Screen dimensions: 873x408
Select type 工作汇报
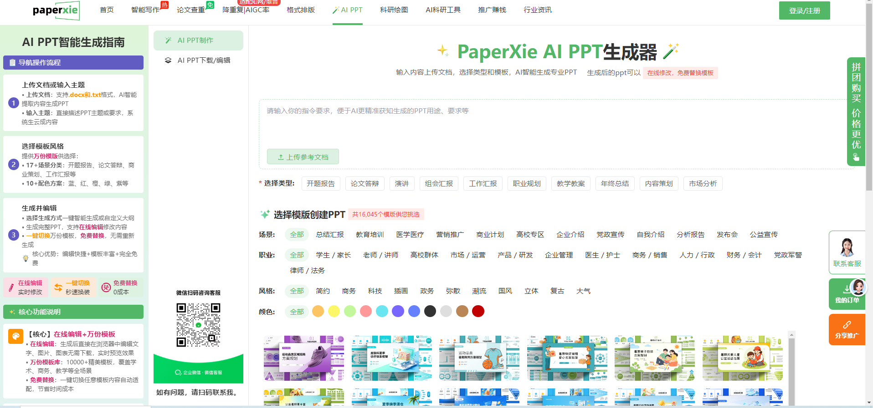(483, 184)
